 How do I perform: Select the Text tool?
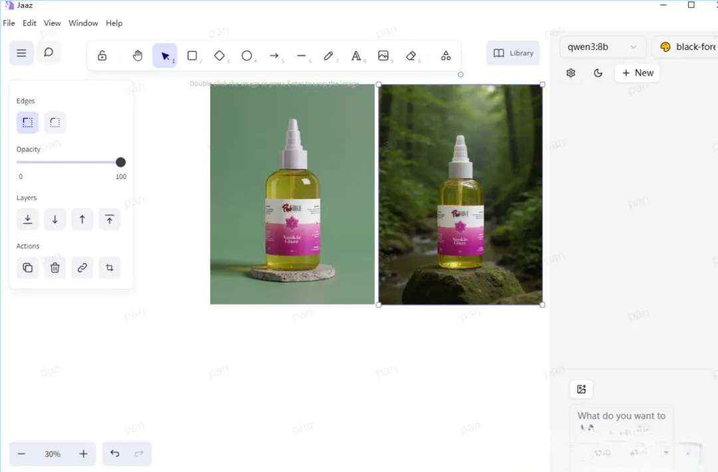tap(356, 56)
